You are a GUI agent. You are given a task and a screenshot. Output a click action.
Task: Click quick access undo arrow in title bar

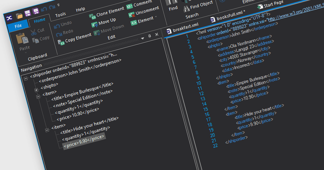[44, 9]
